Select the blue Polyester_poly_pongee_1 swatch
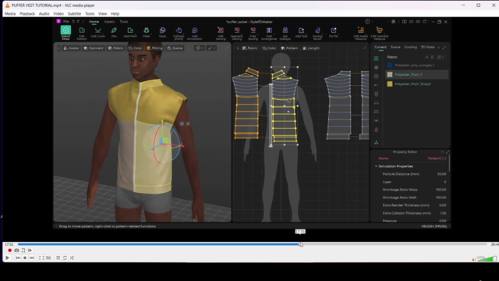Image resolution: width=499 pixels, height=281 pixels. (x=390, y=65)
